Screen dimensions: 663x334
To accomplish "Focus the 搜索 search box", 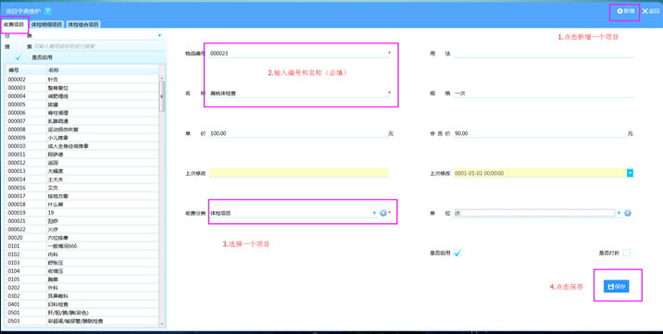I will (98, 46).
